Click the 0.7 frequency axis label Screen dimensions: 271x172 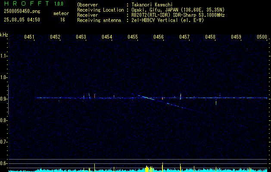(3, 142)
